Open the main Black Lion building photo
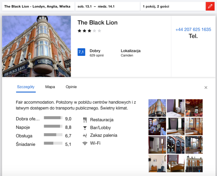The width and height of the screenshot is (217, 176). 36,46
